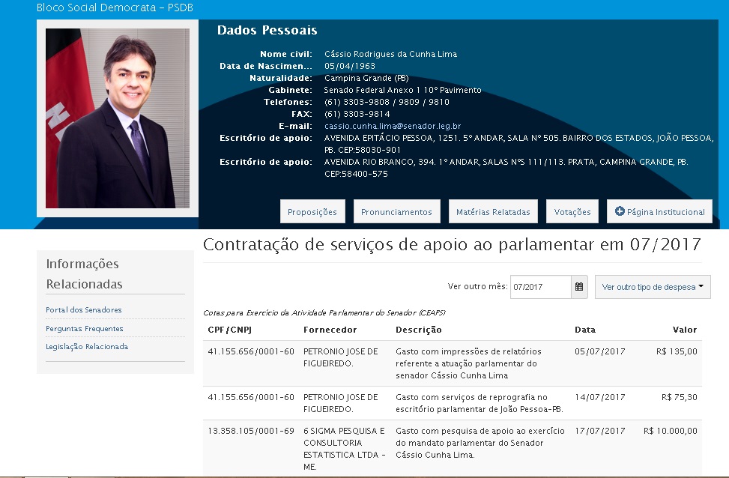
Task: Click the plus icon on Página Institucional
Action: 620,212
